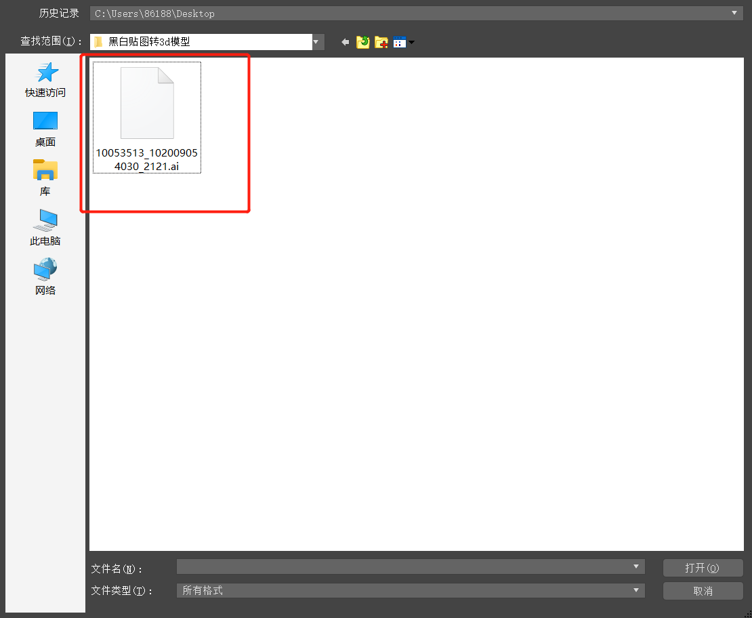
Task: Expand the 查找范围 folder dropdown arrow
Action: coord(316,42)
